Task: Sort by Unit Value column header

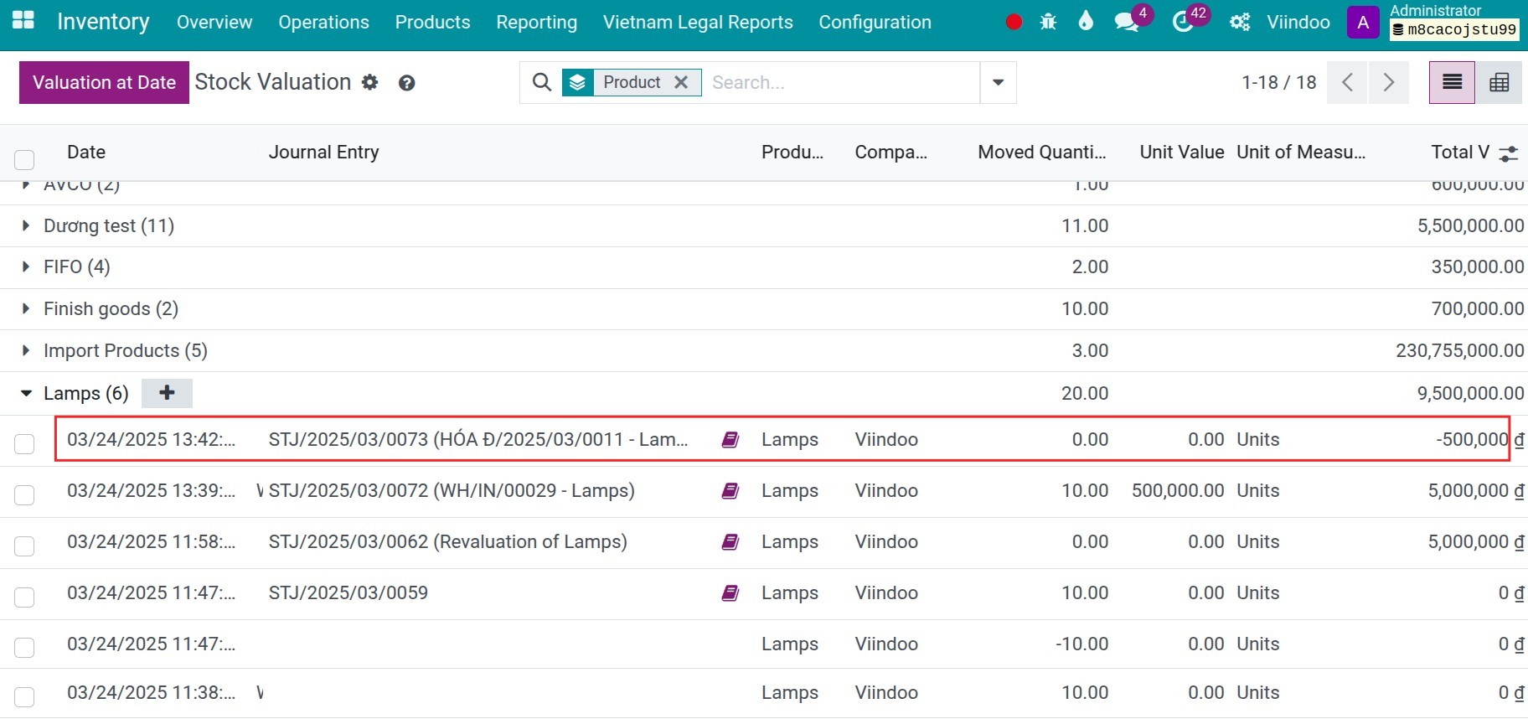Action: click(x=1181, y=152)
